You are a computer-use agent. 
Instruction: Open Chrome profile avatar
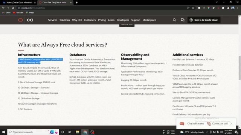coord(233,8)
